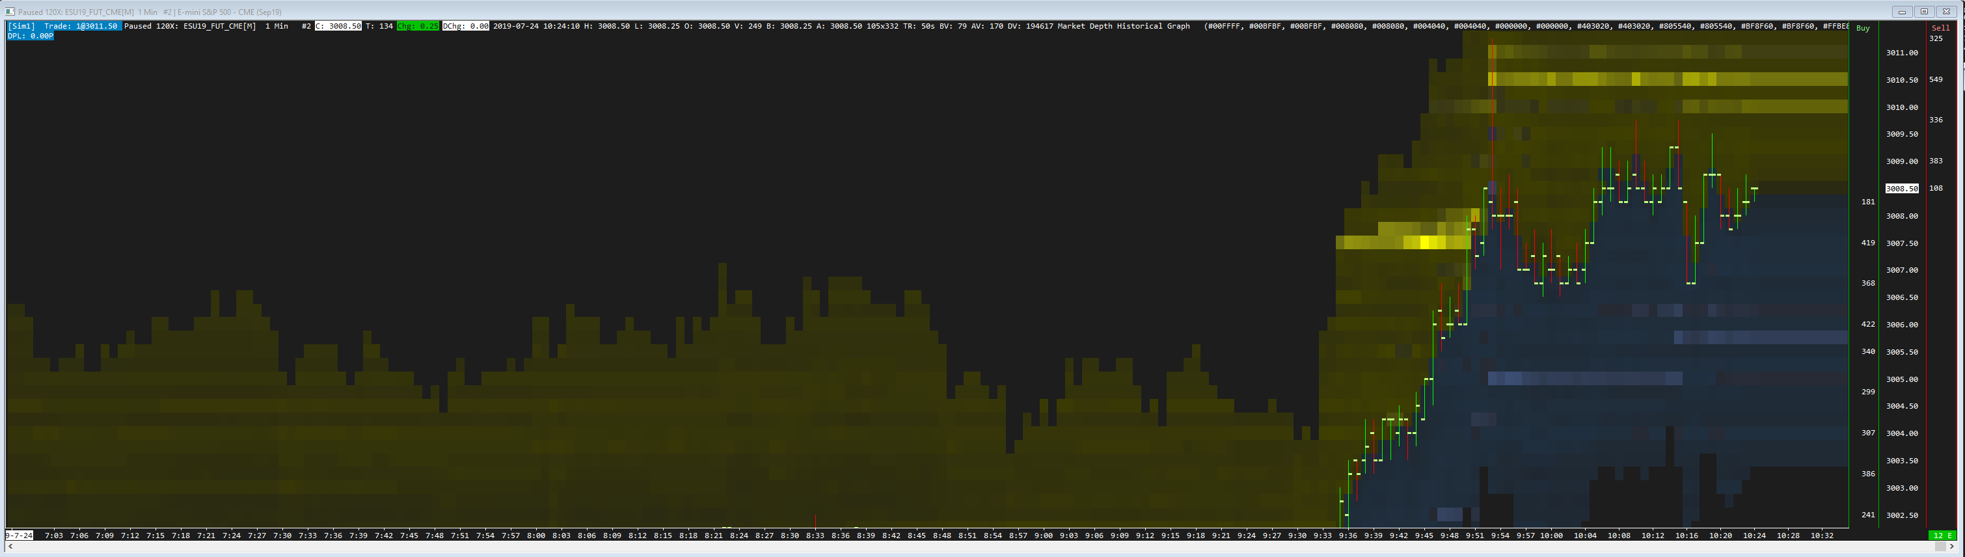Click the Buy column header
The height and width of the screenshot is (557, 1965).
(x=1863, y=28)
